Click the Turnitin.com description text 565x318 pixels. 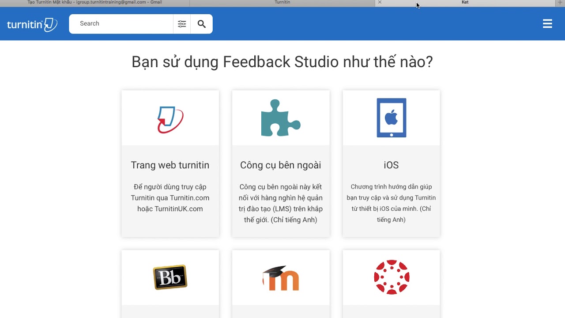coord(170,198)
